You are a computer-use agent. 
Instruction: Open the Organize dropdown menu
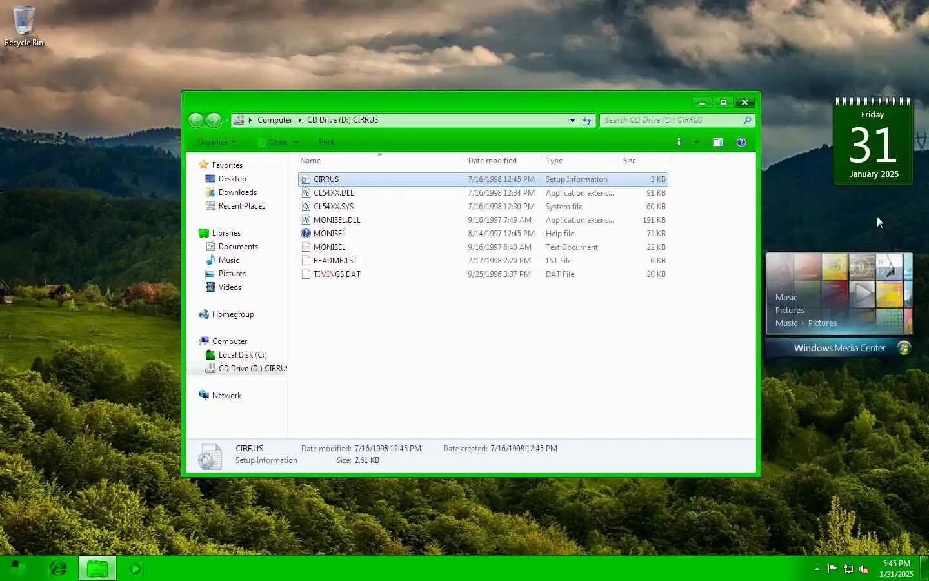click(x=217, y=142)
